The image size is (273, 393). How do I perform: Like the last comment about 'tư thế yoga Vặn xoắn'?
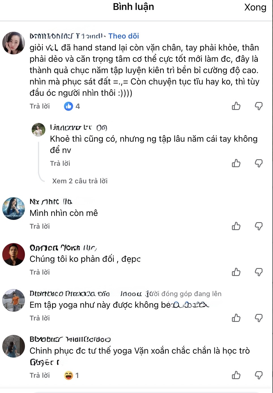(236, 375)
